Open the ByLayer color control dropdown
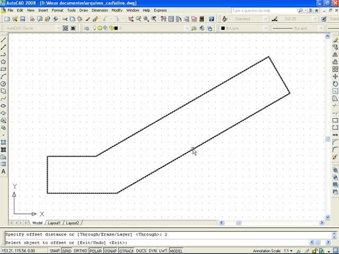 [x=265, y=28]
